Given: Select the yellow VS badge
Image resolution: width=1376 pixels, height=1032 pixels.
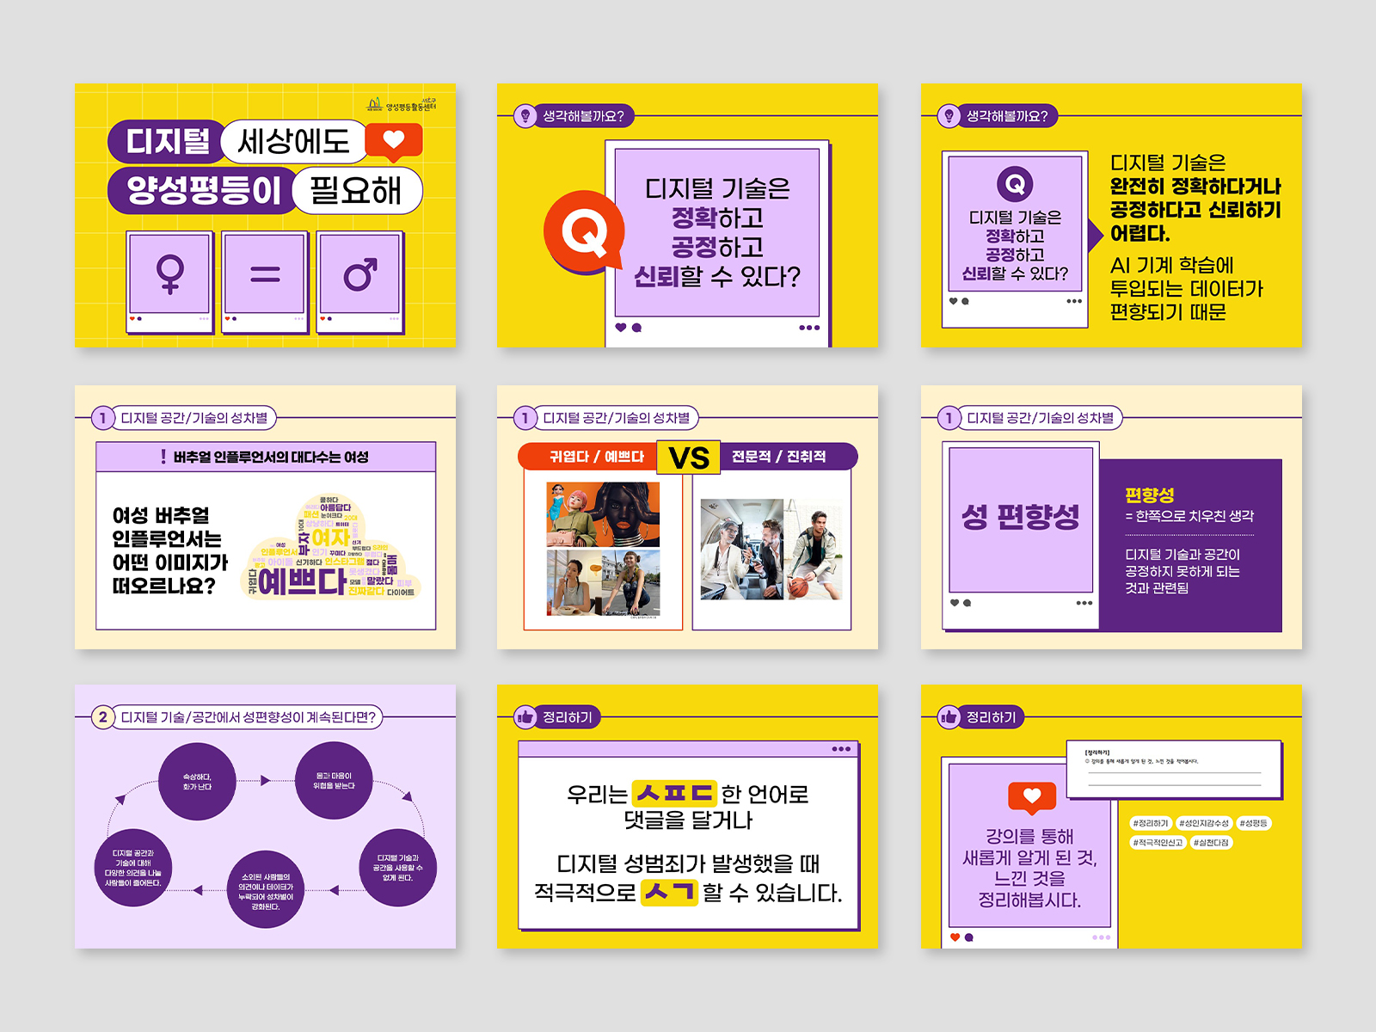Looking at the screenshot, I should [x=689, y=458].
